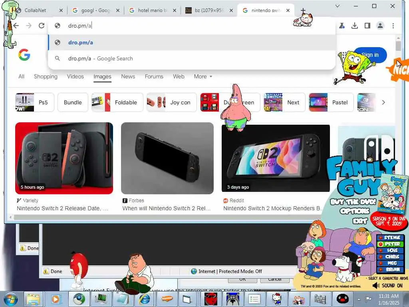Open the When will Nintendo Switch 2 link

(x=166, y=208)
